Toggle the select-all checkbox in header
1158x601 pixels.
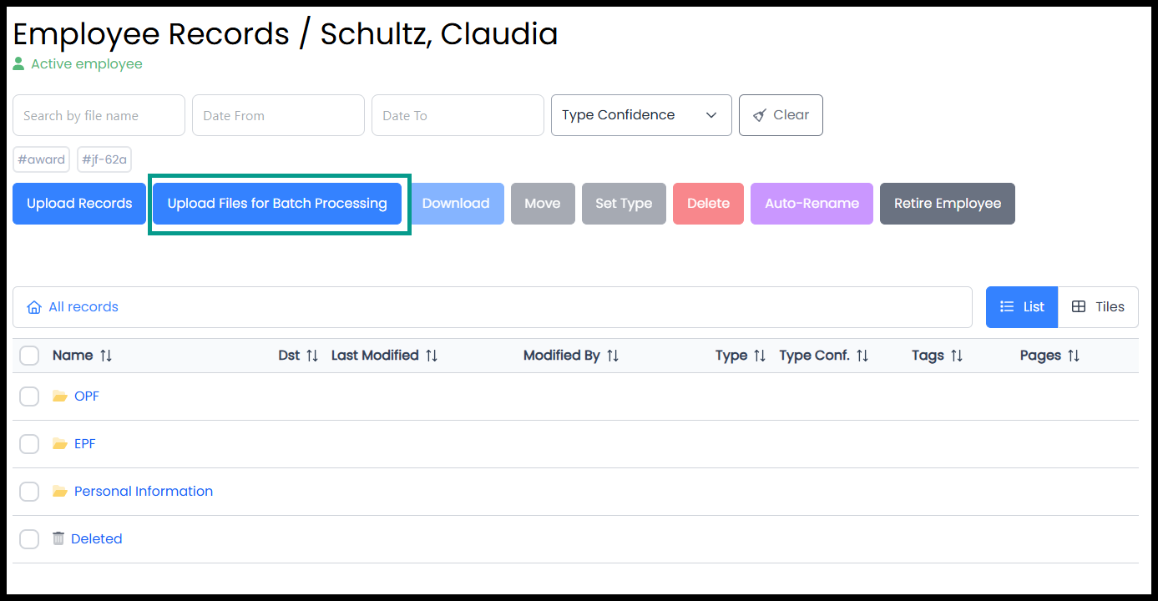coord(29,356)
